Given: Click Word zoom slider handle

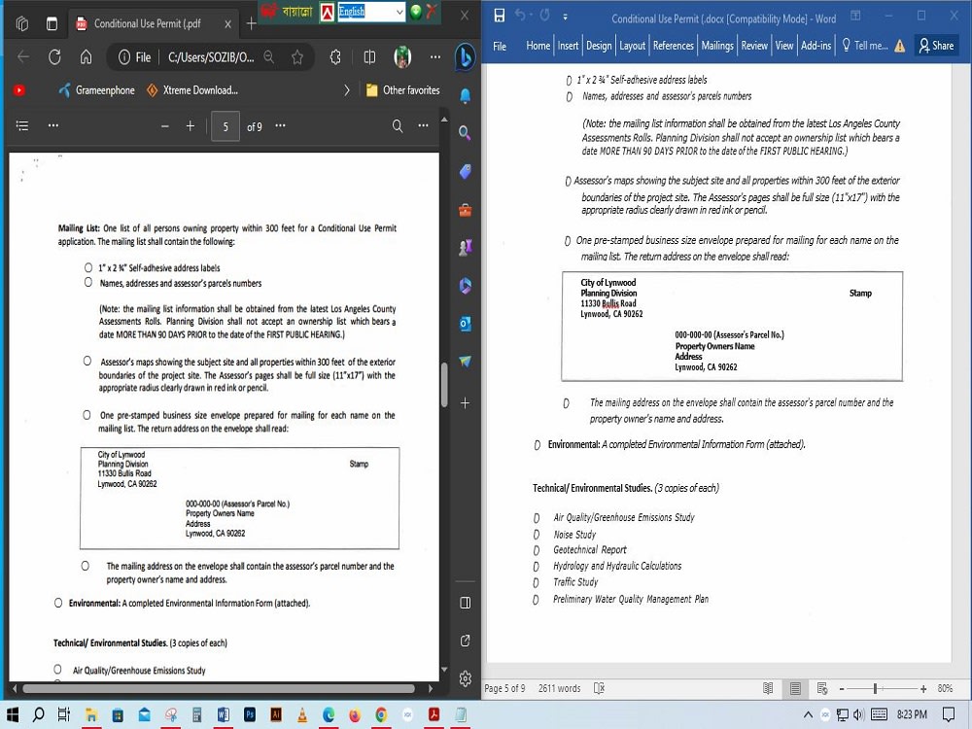Looking at the screenshot, I should tap(876, 688).
